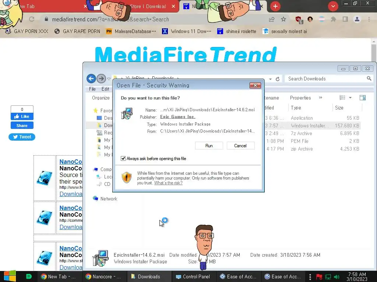The width and height of the screenshot is (377, 282).
Task: Select Computer in the navigation pane
Action: [103, 169]
